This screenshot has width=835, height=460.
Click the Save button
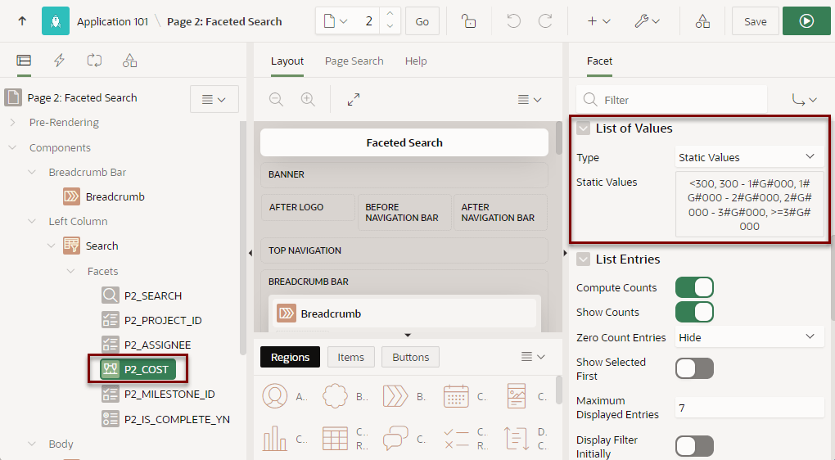tap(755, 21)
